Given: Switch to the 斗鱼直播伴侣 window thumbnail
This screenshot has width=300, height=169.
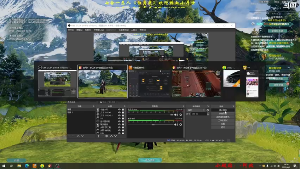Looking at the screenshot, I should (x=149, y=81).
